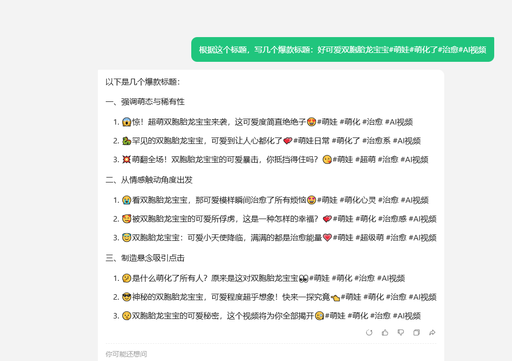Copy the response using the copy icon
Screen dimensions: 512x361
click(x=417, y=332)
